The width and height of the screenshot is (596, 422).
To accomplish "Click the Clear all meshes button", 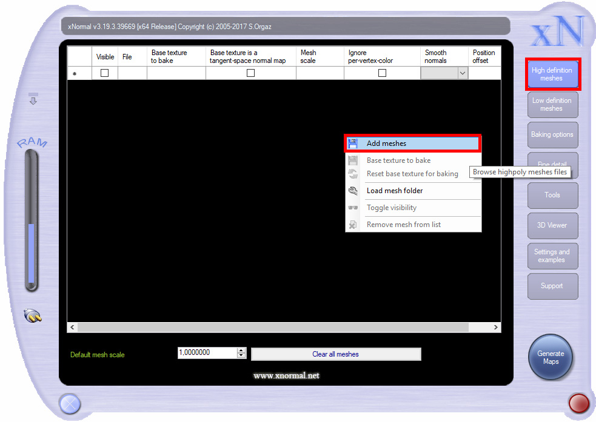I will pyautogui.click(x=335, y=354).
